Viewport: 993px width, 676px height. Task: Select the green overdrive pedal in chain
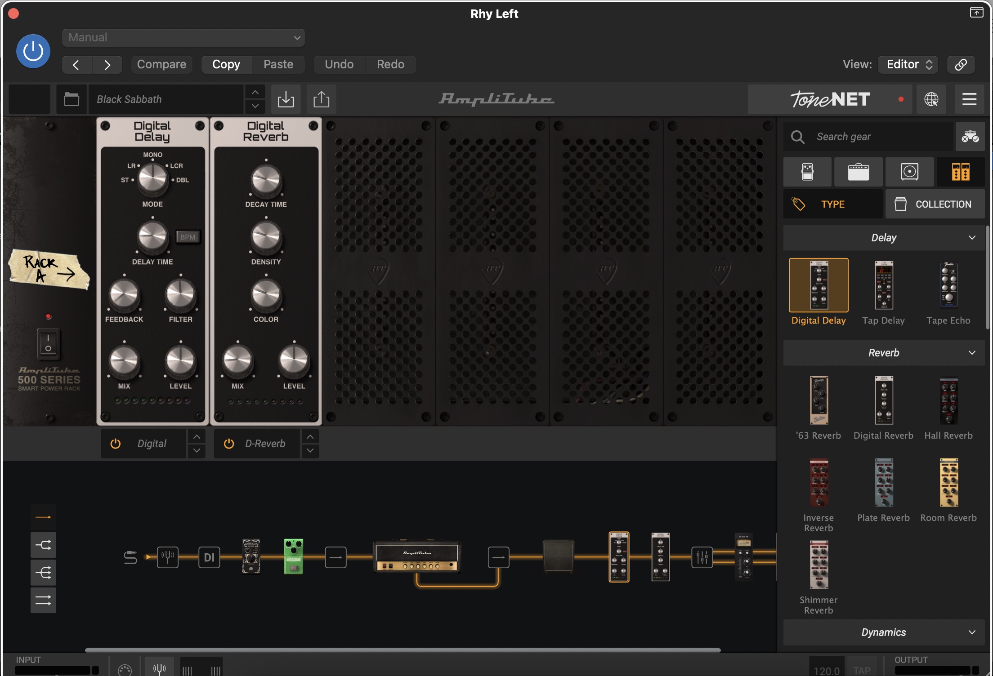point(294,556)
